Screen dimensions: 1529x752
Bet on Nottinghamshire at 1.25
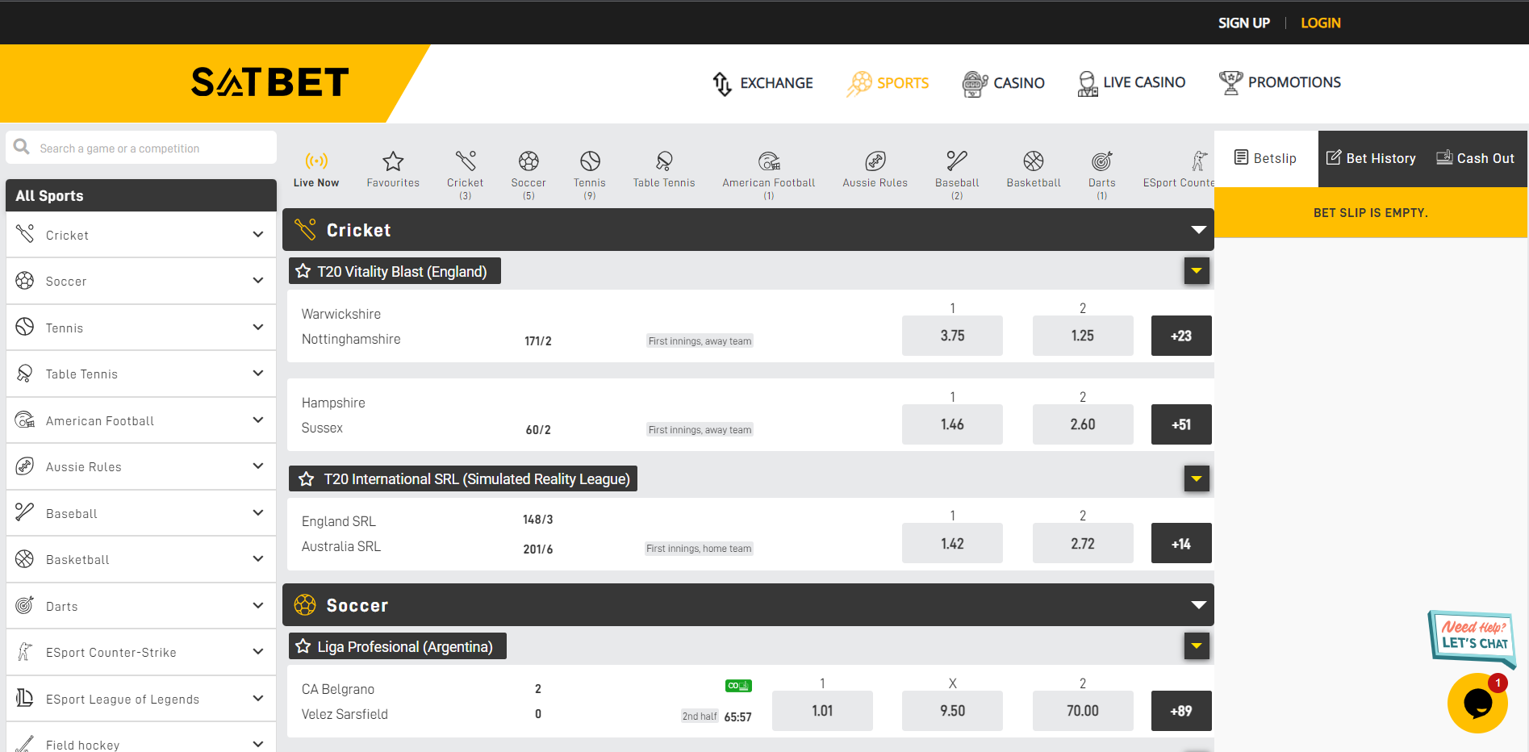(x=1083, y=336)
